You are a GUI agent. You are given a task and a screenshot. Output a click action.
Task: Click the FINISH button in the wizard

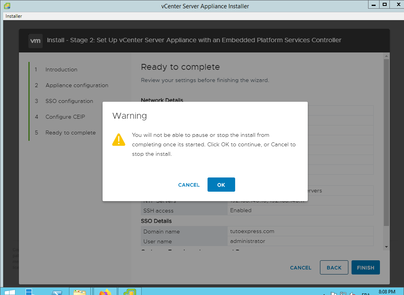click(365, 267)
